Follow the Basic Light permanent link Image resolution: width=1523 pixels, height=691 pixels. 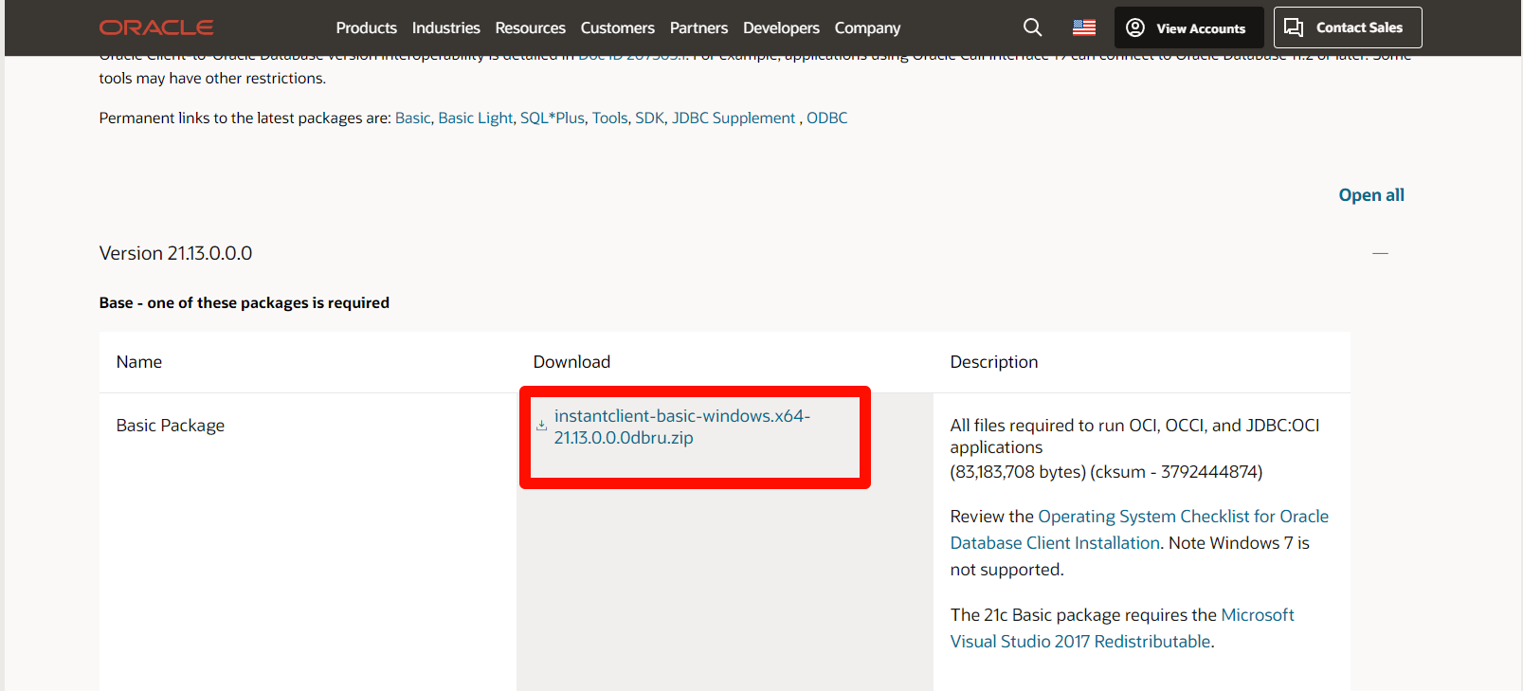(476, 118)
